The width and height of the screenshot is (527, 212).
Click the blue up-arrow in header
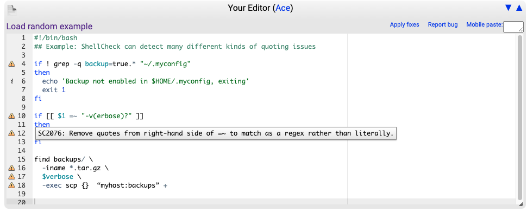coord(519,8)
